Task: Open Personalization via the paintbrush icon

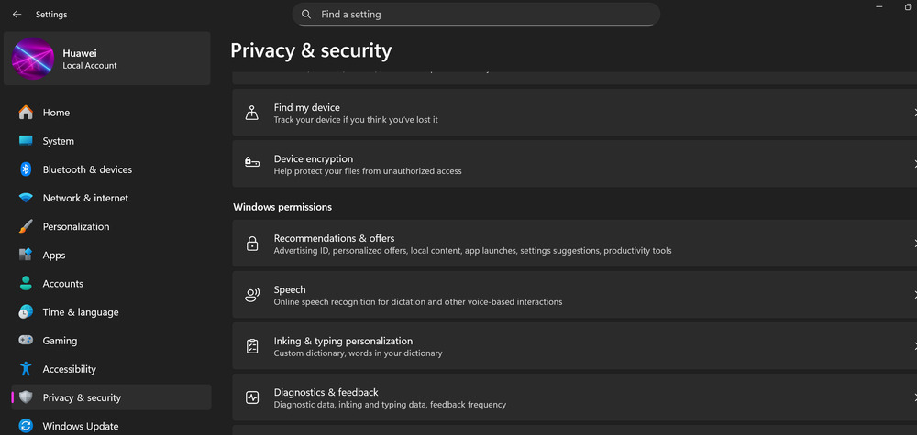Action: pyautogui.click(x=26, y=226)
